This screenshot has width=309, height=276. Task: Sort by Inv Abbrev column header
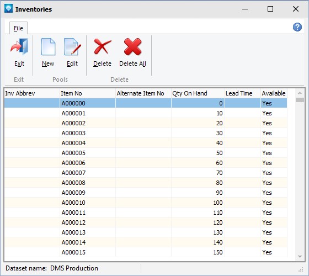(32, 93)
